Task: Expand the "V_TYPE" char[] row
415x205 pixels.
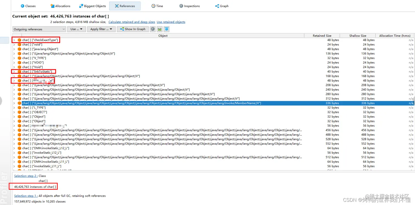Action: tap(14, 58)
